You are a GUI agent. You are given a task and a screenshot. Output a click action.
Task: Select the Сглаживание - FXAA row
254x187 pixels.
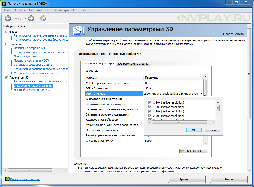(144, 141)
